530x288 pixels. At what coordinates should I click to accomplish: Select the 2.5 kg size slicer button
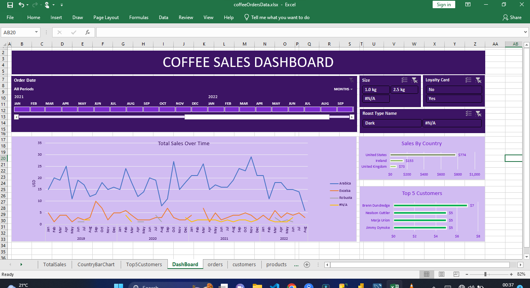(404, 90)
